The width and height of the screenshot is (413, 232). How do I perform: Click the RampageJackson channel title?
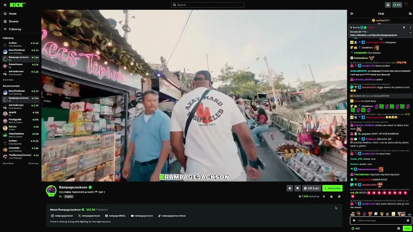[x=73, y=187]
